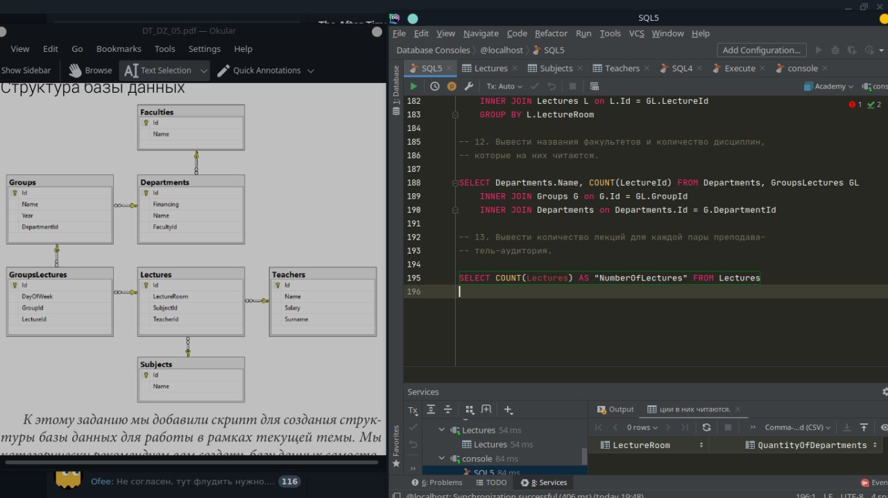The image size is (888, 498).
Task: Click the stop square in editor toolbar
Action: (x=572, y=87)
